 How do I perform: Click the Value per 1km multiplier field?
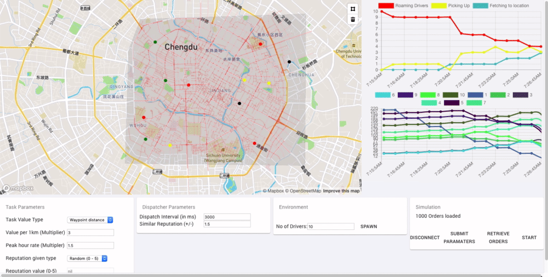click(x=90, y=233)
